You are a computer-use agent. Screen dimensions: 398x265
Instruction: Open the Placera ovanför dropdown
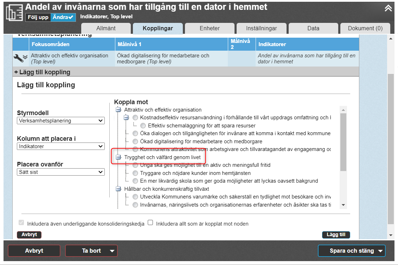click(x=61, y=172)
